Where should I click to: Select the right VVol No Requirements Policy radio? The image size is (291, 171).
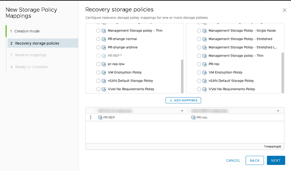199,89
